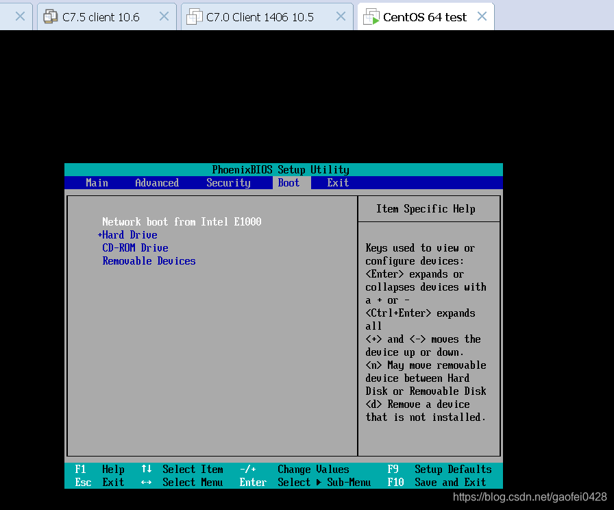The image size is (614, 510).
Task: Click the Esc Exit key hint
Action: click(99, 482)
